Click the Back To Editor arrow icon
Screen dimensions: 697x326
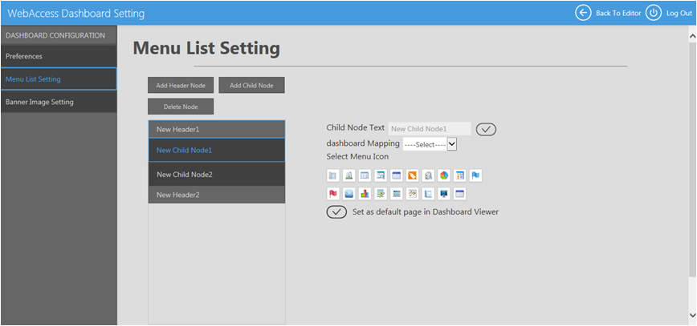(x=583, y=13)
